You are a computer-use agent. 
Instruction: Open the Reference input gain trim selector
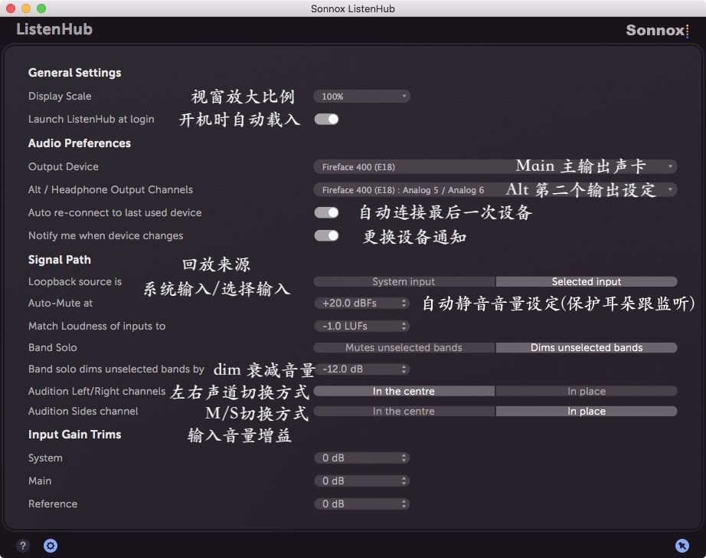pos(362,504)
